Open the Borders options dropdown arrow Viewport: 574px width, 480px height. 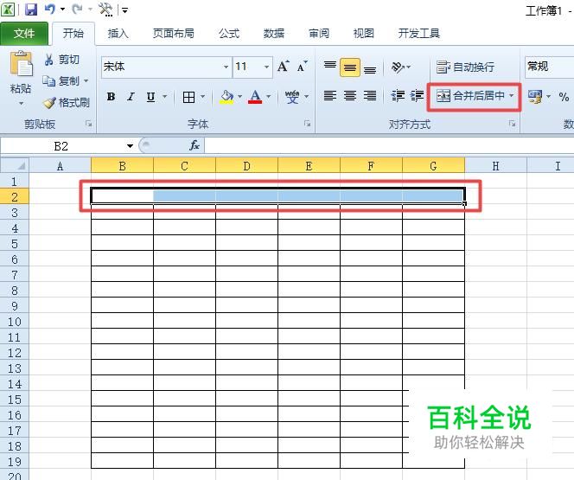click(x=203, y=97)
